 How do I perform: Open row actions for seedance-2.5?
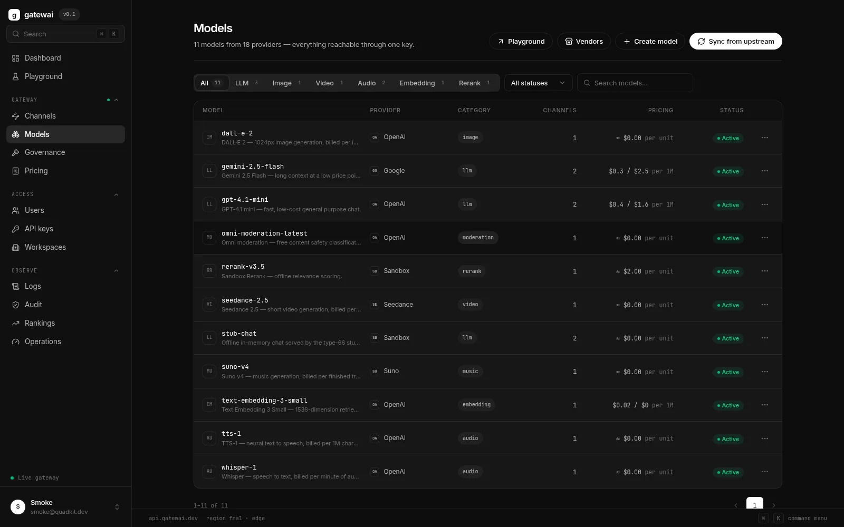coord(765,305)
